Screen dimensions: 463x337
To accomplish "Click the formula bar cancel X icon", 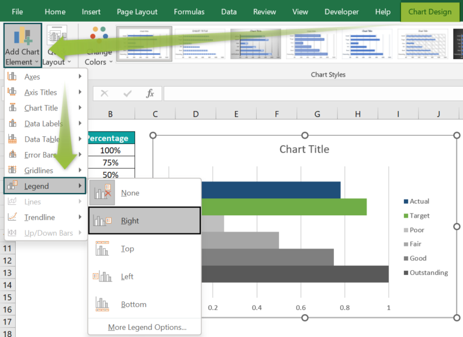I will pyautogui.click(x=104, y=93).
